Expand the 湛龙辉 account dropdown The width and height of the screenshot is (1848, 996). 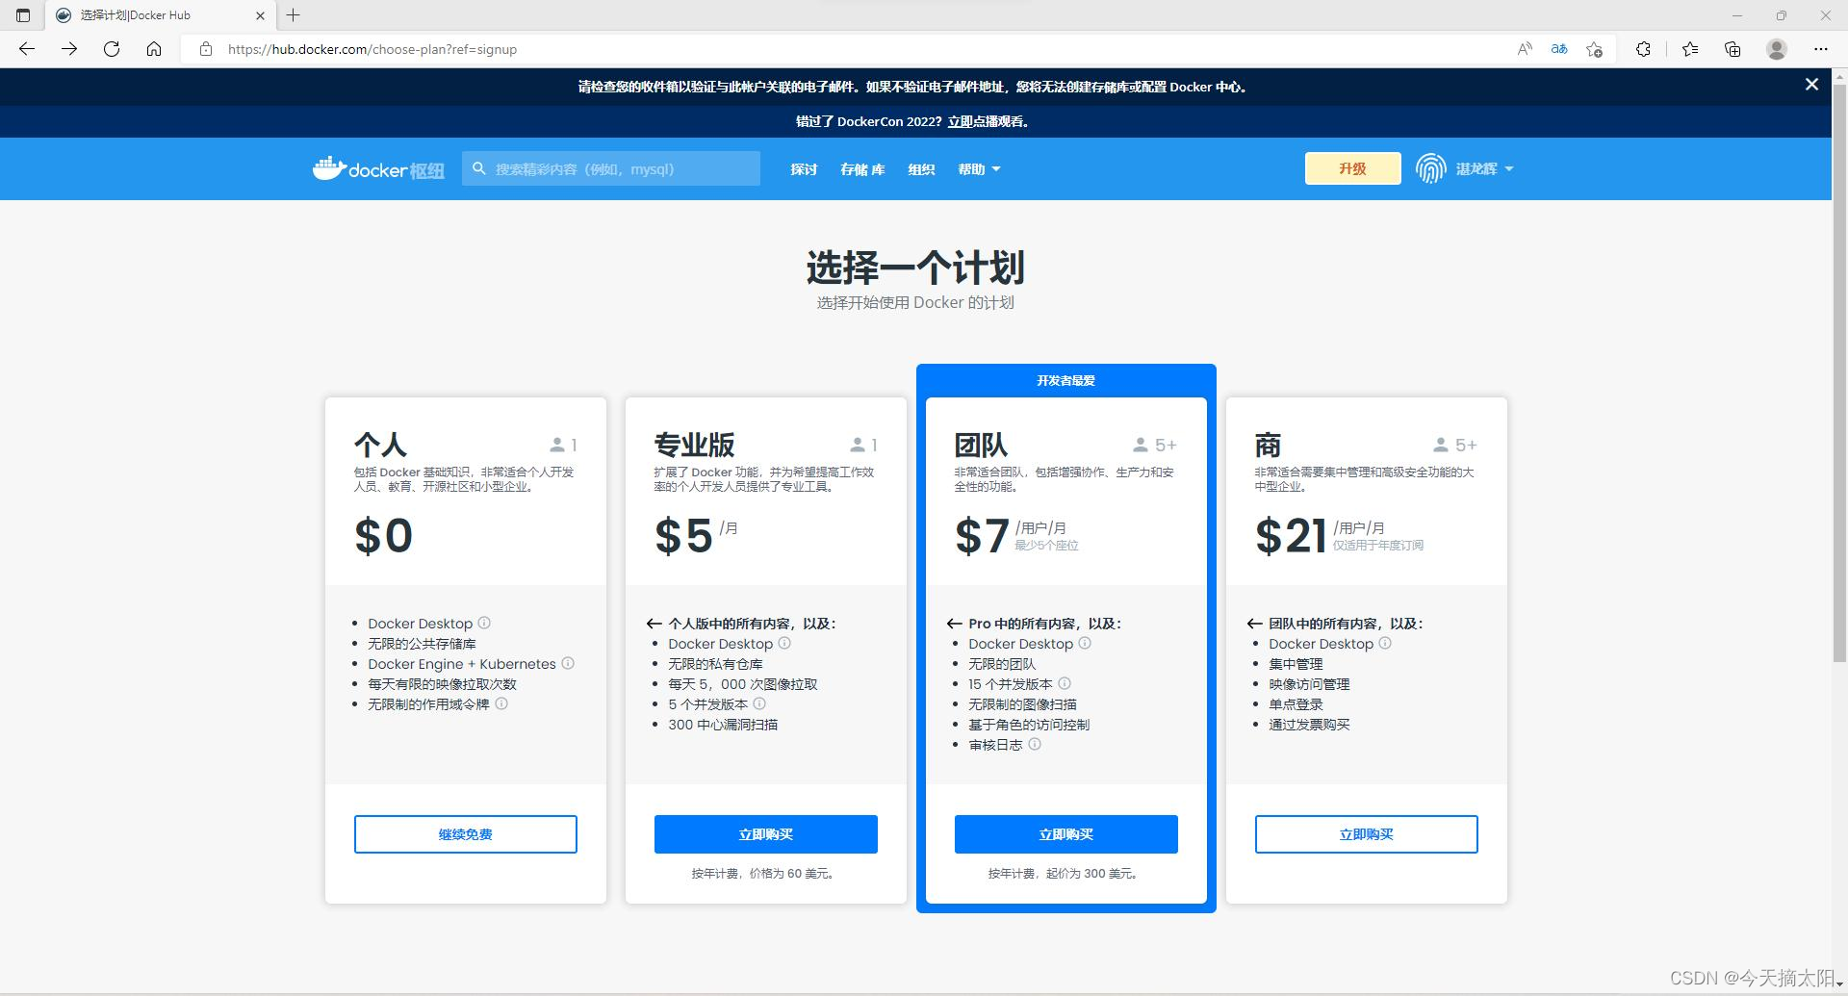(x=1485, y=168)
